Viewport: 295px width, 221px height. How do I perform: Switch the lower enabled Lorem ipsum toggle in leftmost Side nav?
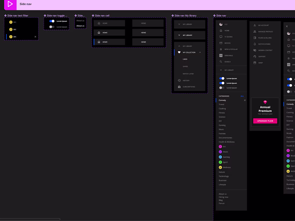[x=222, y=83]
